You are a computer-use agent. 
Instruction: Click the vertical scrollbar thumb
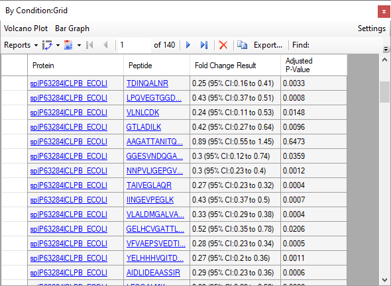tap(384, 92)
